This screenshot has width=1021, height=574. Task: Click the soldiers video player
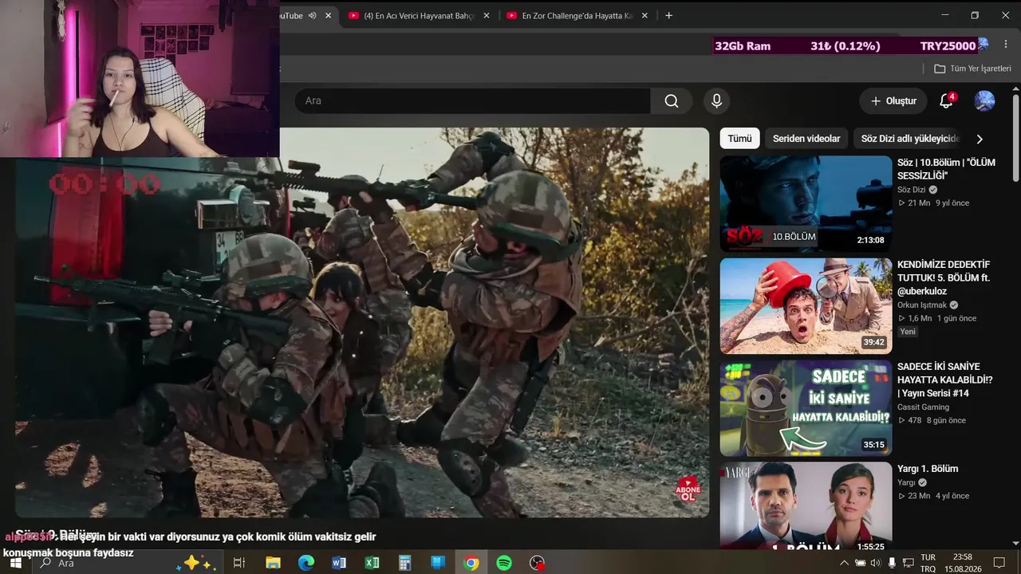click(x=362, y=323)
